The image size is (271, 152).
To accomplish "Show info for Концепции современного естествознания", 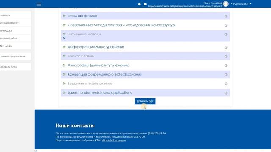I will pos(226,75).
